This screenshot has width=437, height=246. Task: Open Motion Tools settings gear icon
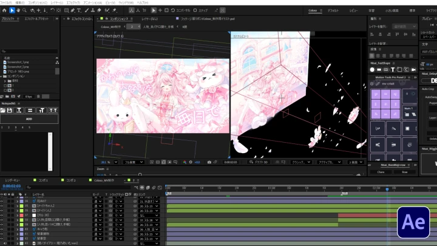372,84
